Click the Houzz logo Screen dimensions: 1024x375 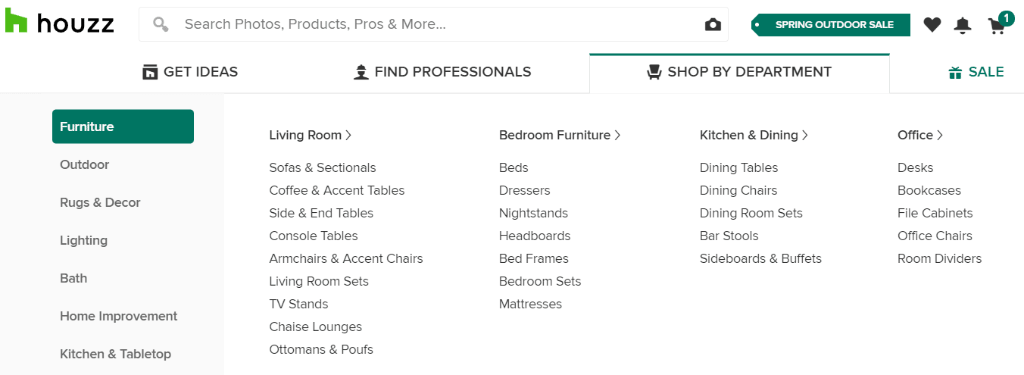point(59,23)
